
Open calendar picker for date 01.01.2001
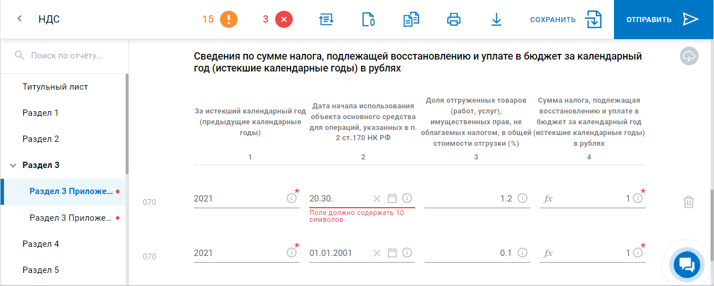392,253
